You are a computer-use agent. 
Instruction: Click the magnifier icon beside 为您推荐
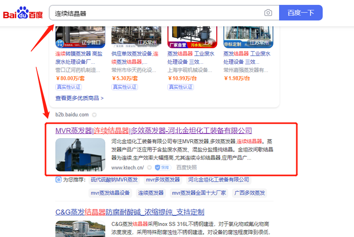[58, 180]
